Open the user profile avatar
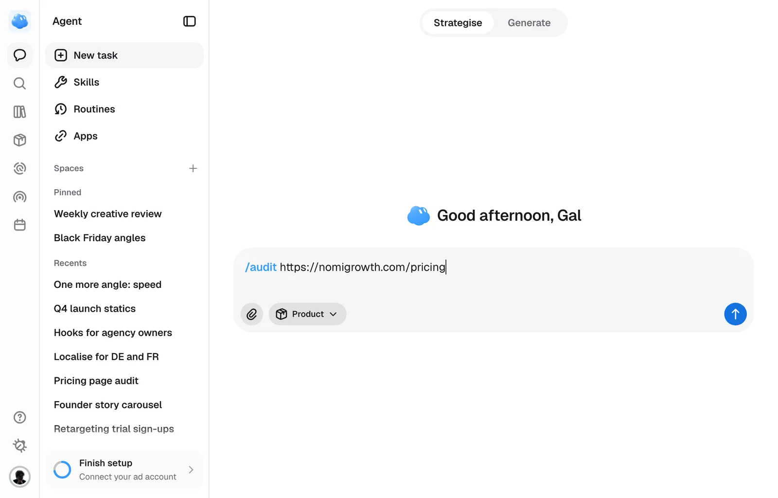The height and width of the screenshot is (498, 778). (x=20, y=477)
